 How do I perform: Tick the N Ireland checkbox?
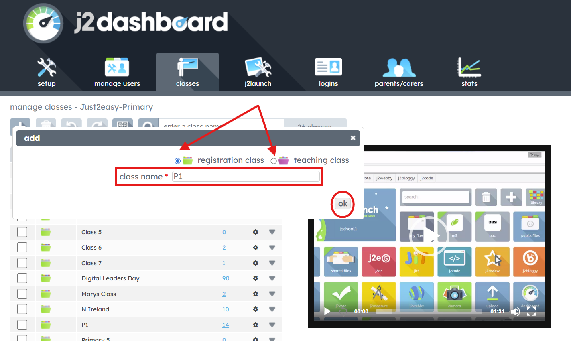click(x=22, y=309)
